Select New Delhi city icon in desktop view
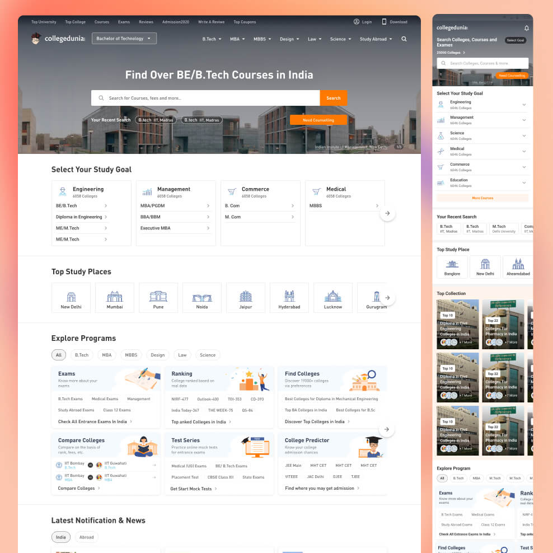Image resolution: width=553 pixels, height=553 pixels. click(x=71, y=297)
